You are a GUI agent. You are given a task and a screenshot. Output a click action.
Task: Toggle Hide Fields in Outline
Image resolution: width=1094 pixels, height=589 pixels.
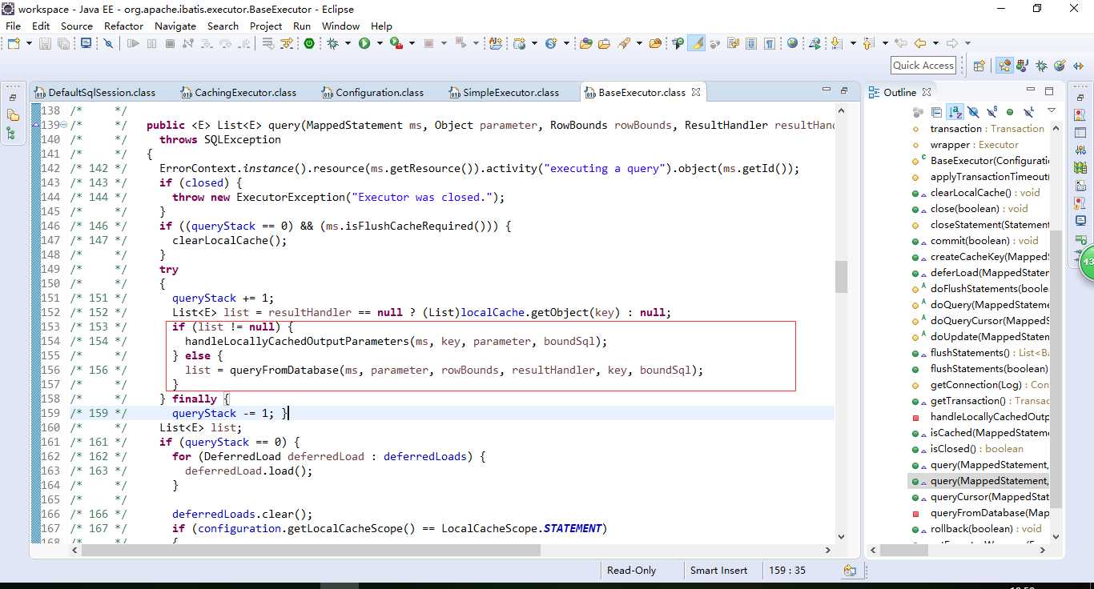[973, 112]
